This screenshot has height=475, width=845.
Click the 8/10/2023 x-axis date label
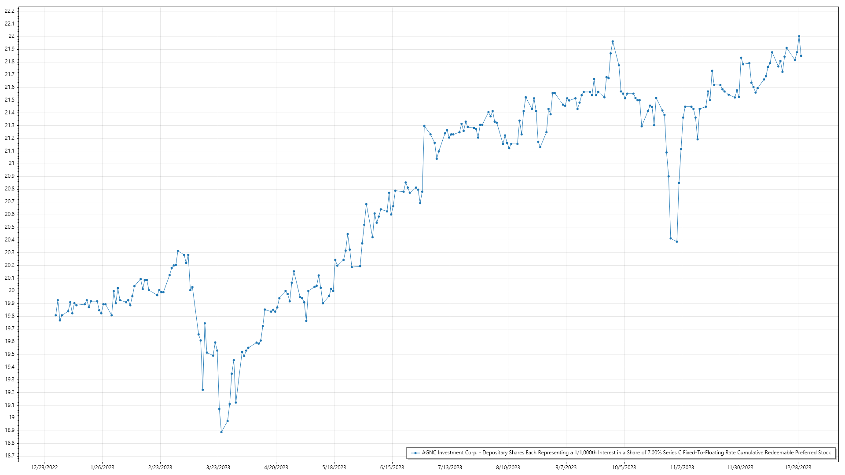tap(508, 467)
